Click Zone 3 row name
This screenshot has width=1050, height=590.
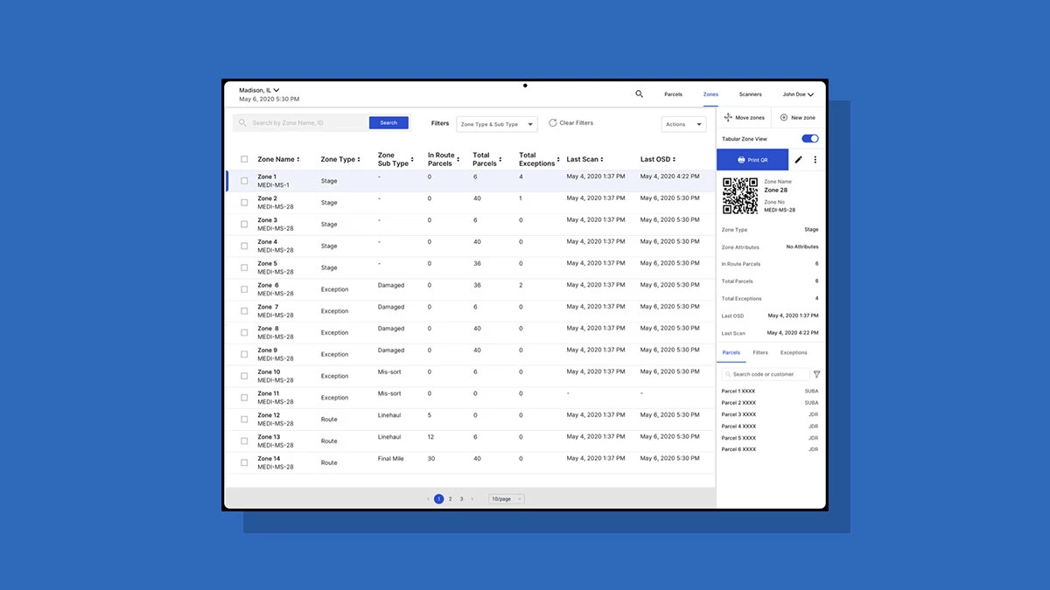(267, 220)
